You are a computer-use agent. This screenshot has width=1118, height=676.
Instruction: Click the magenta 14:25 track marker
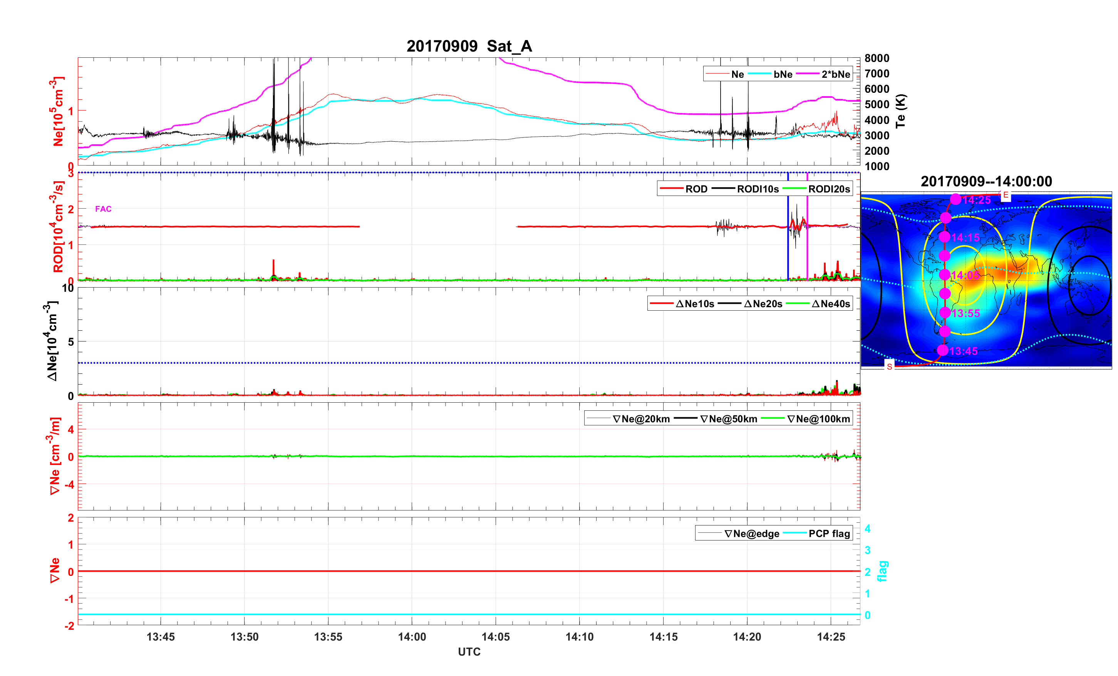click(x=955, y=199)
